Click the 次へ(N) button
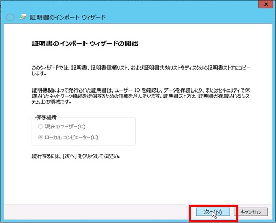Viewport: 276px width, 223px height. click(x=213, y=212)
